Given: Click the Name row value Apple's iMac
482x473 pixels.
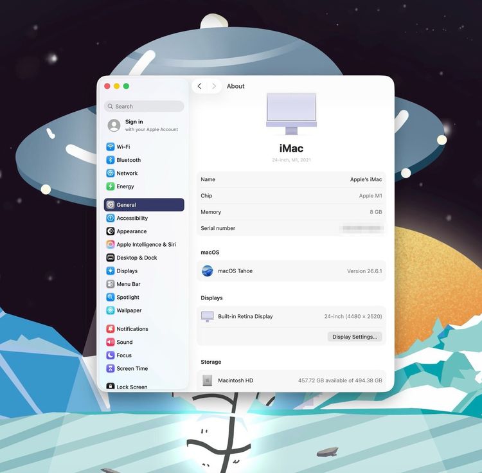Looking at the screenshot, I should 366,179.
